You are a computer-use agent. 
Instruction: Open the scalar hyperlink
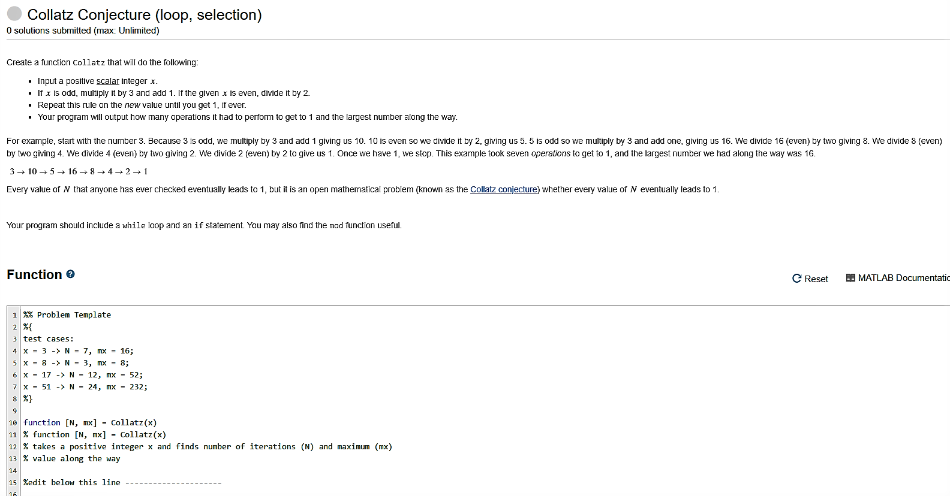pos(107,81)
